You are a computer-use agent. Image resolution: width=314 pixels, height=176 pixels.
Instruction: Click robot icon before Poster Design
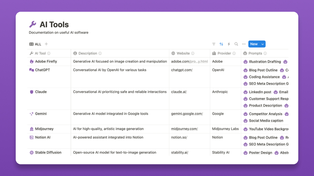[x=246, y=153]
